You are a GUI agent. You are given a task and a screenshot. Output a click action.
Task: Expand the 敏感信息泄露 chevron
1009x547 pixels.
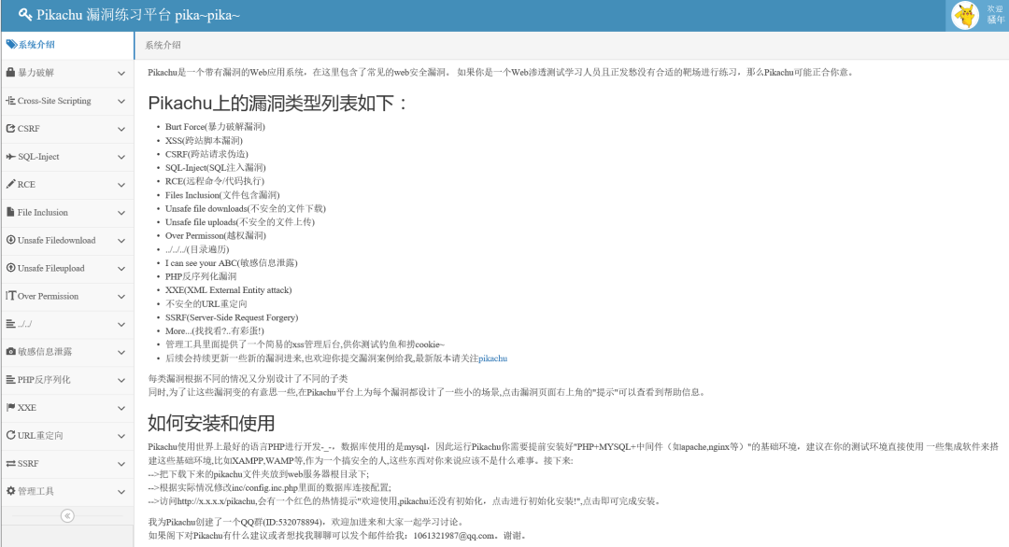121,352
